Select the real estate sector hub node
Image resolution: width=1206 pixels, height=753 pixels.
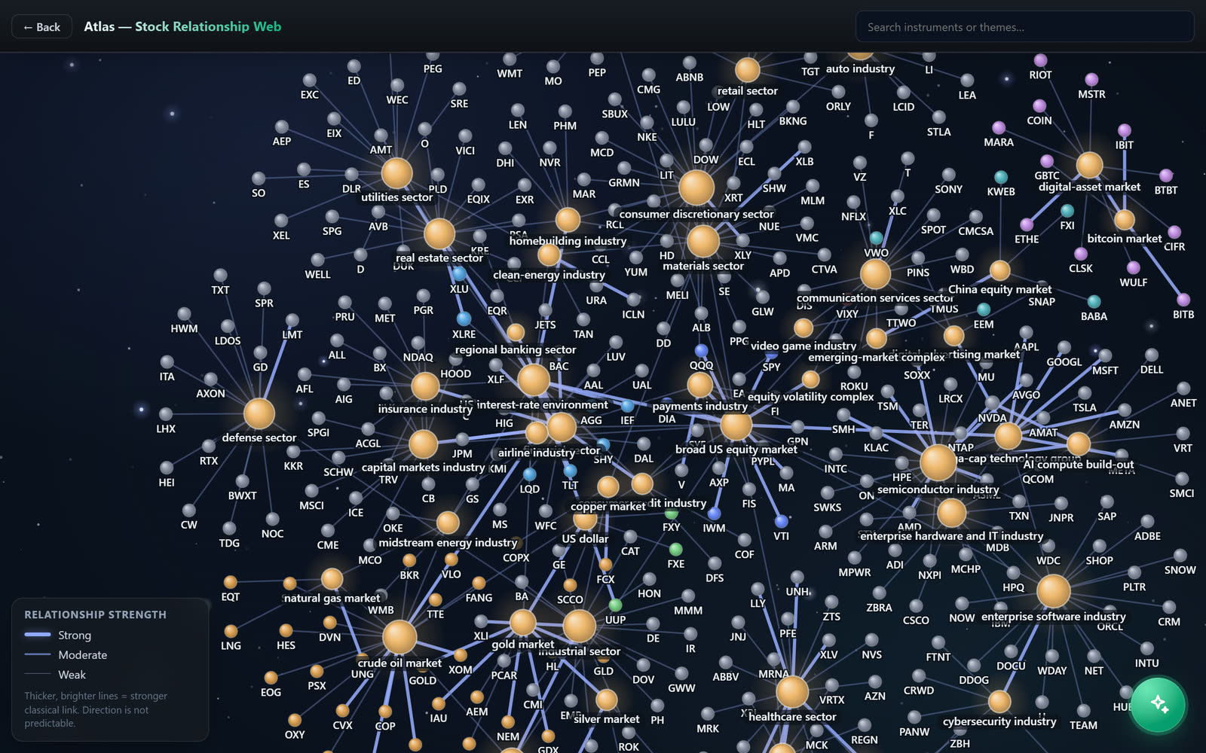point(439,234)
